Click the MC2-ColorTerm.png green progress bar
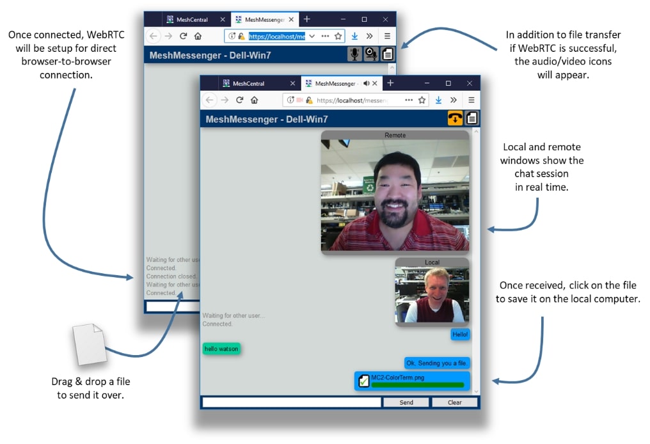 (x=417, y=385)
